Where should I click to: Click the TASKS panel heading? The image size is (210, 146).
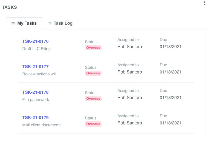coord(9,7)
